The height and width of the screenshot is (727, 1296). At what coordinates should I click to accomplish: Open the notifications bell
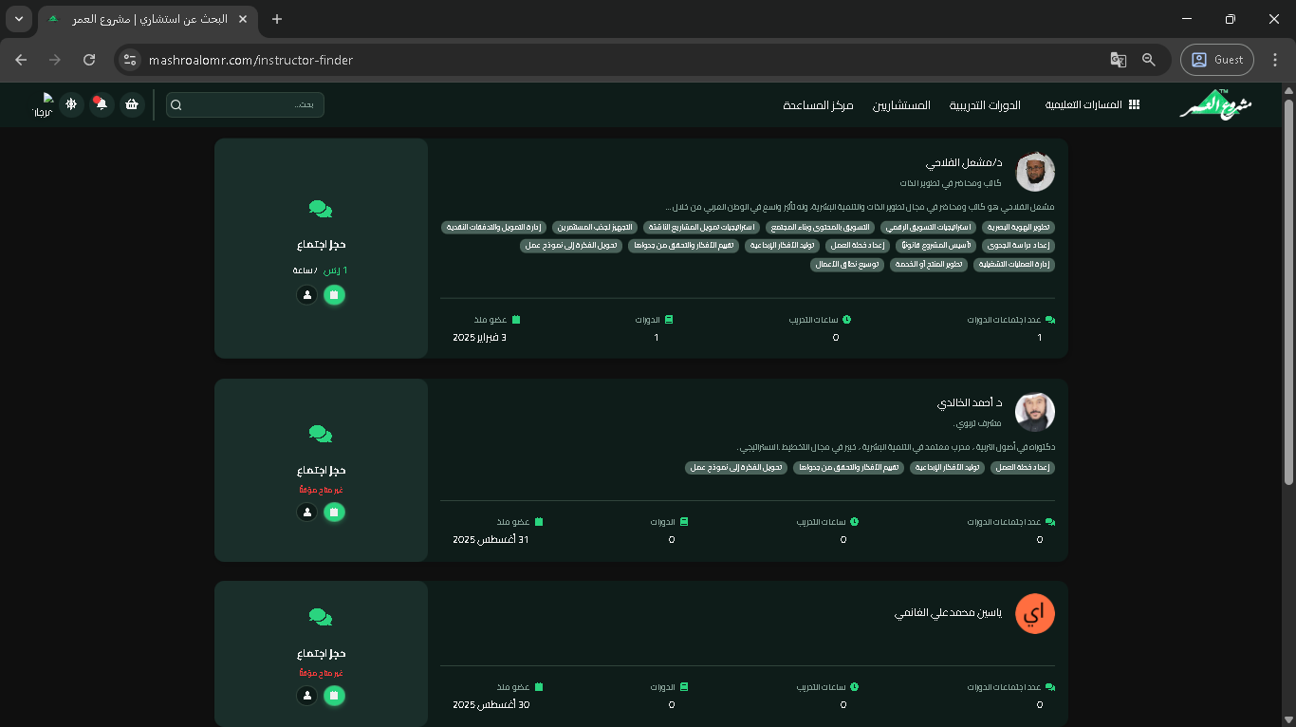click(x=101, y=104)
